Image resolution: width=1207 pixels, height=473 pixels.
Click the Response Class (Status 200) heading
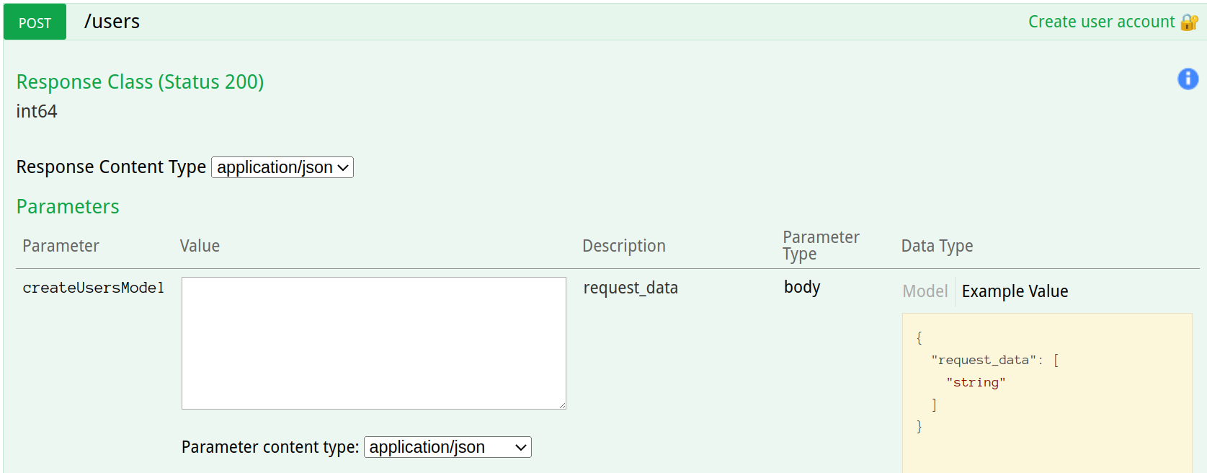click(x=140, y=82)
